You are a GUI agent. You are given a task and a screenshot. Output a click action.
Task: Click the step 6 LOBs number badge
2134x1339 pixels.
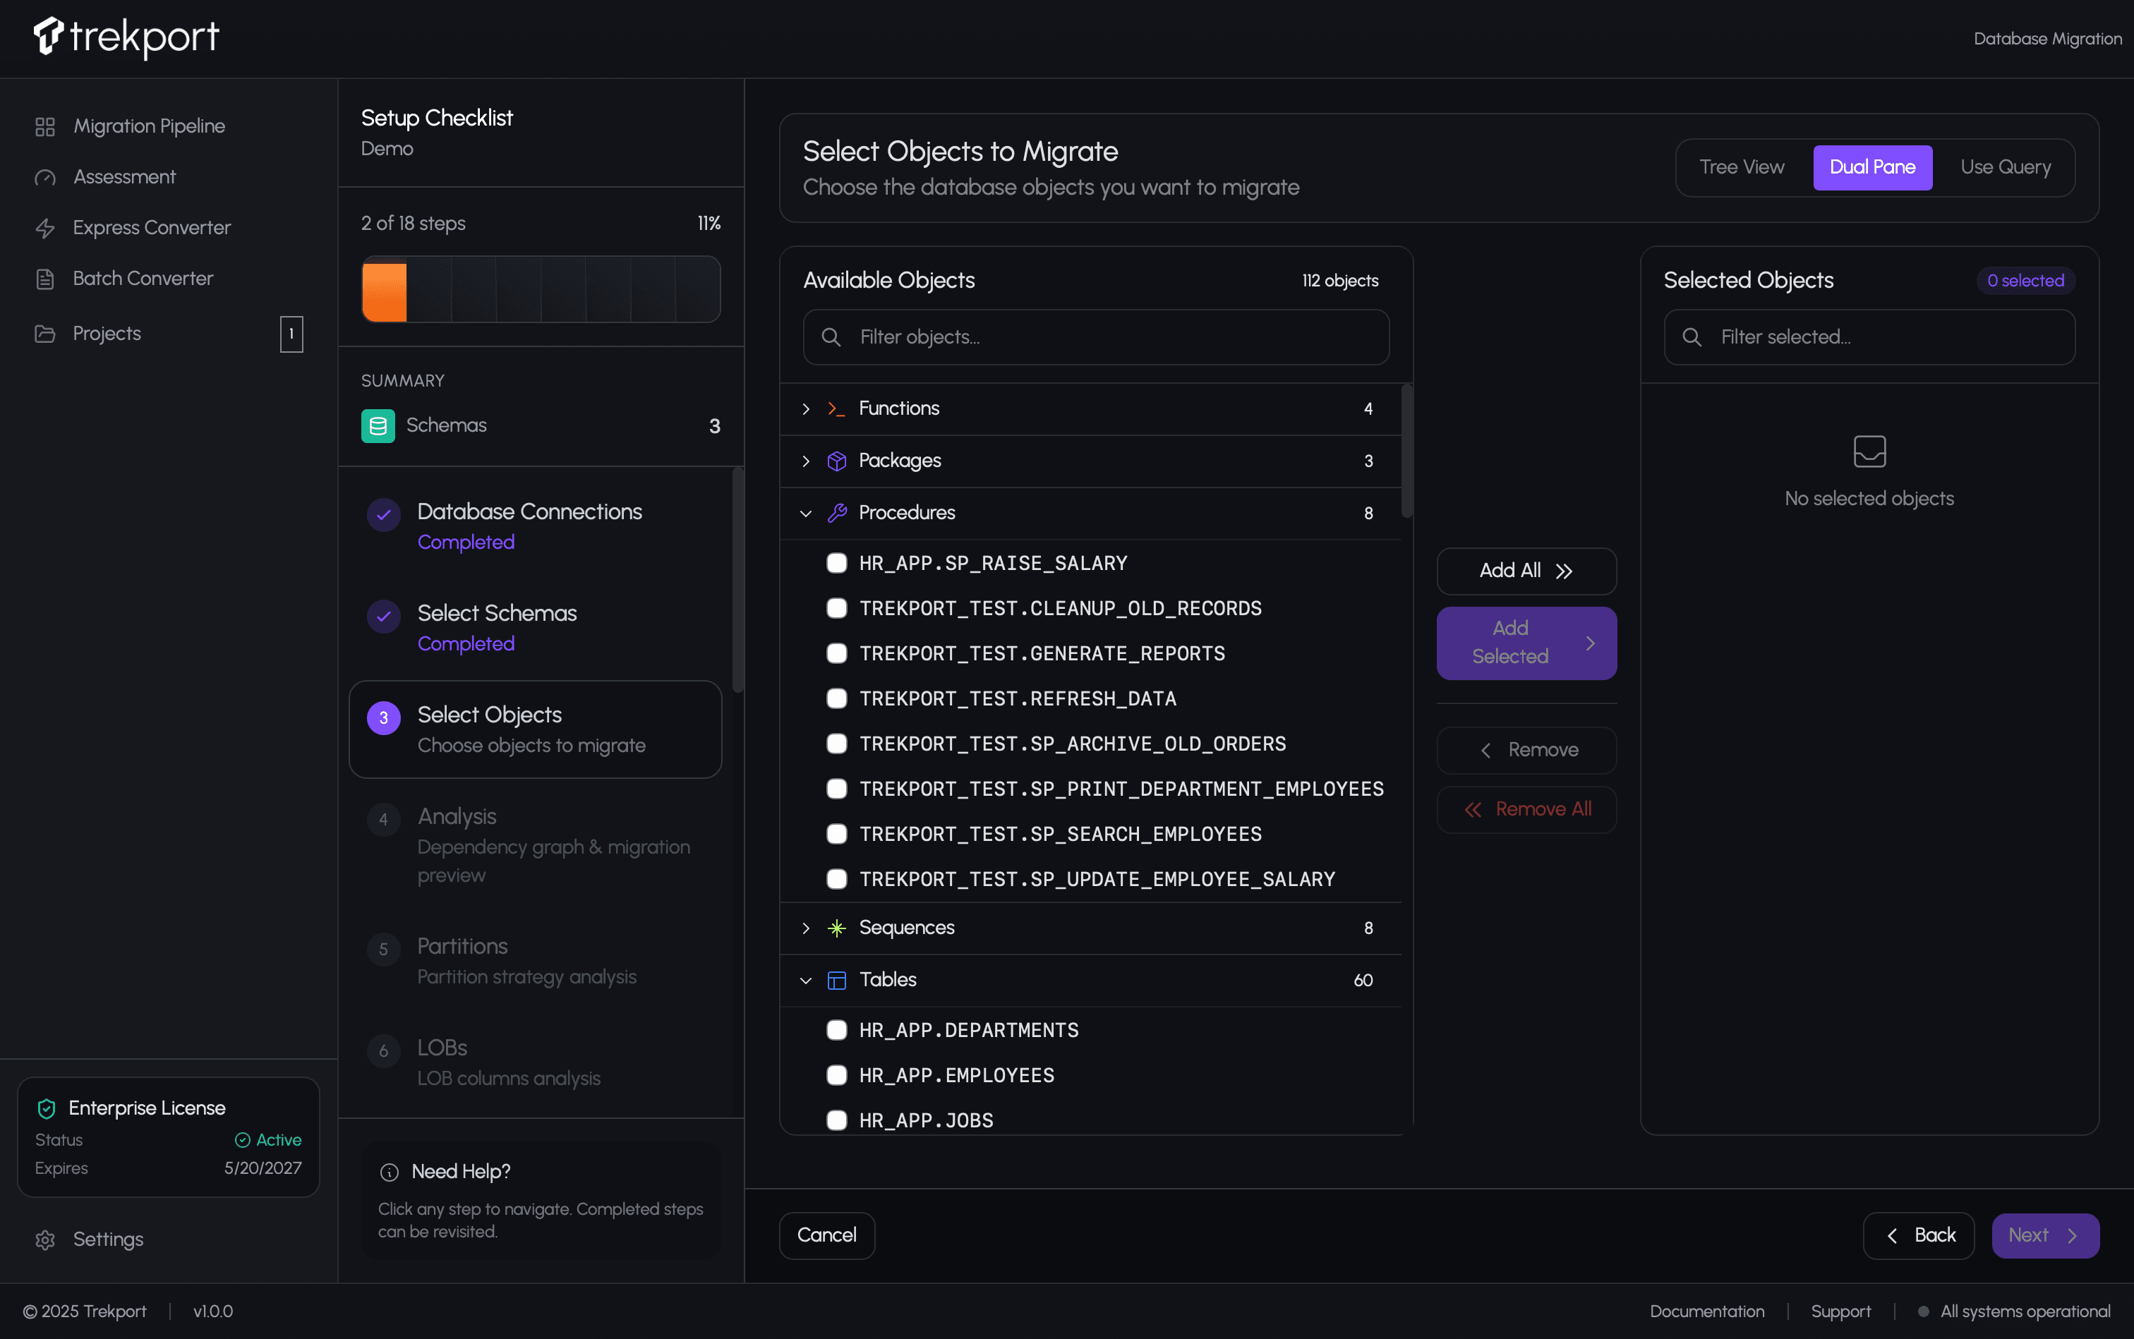tap(384, 1051)
